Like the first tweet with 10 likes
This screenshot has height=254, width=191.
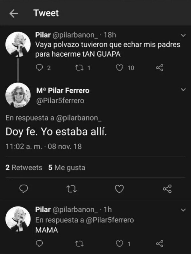click(120, 67)
